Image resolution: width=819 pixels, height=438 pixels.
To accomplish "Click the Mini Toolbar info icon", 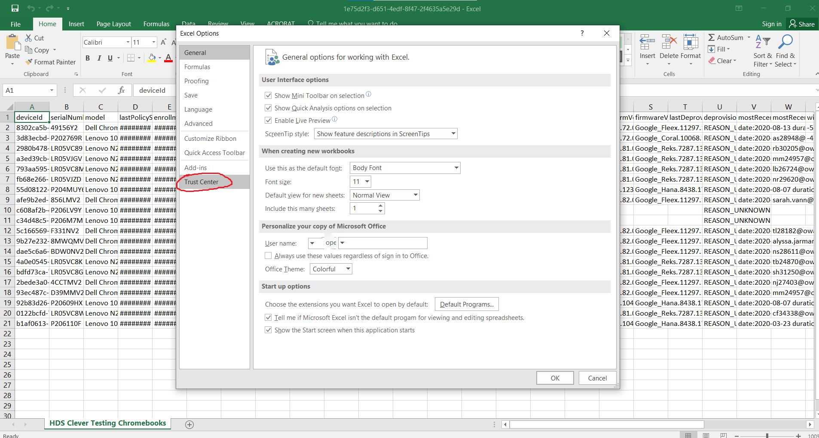I will coord(368,94).
